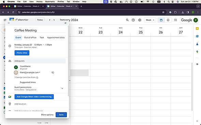Open Google Tasks side panel icon

[197, 36]
